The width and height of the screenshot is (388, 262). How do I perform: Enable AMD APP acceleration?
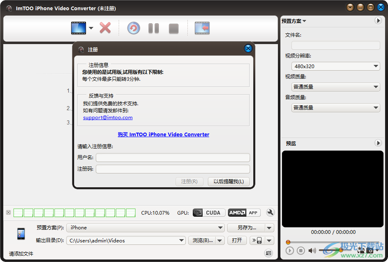[244, 212]
